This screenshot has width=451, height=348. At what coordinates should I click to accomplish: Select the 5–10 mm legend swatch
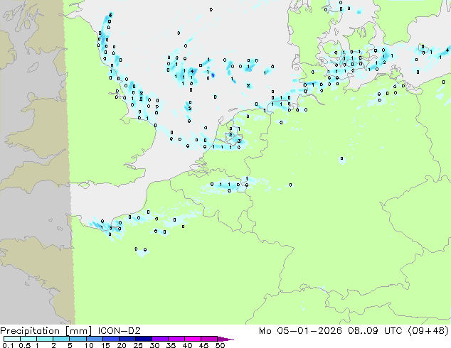tap(78, 339)
